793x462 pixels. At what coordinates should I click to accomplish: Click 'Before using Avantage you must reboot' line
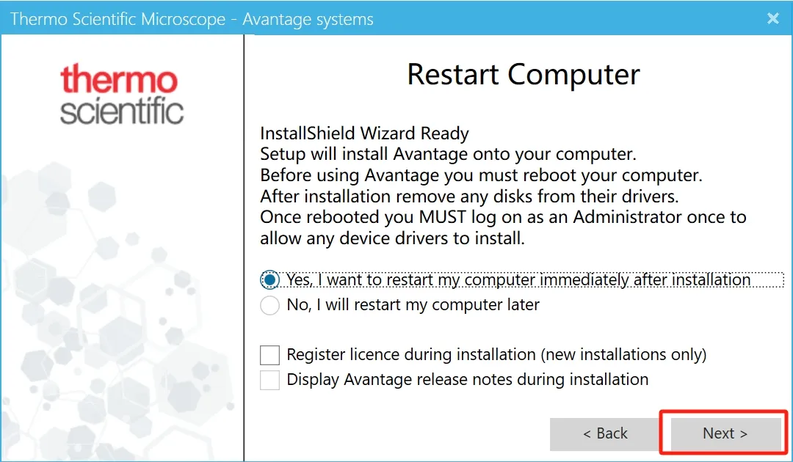coord(481,176)
